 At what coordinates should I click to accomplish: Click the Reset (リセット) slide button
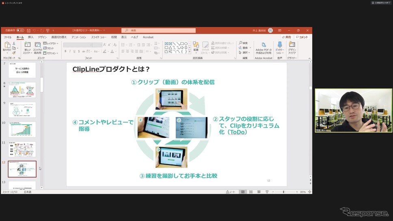pyautogui.click(x=49, y=48)
